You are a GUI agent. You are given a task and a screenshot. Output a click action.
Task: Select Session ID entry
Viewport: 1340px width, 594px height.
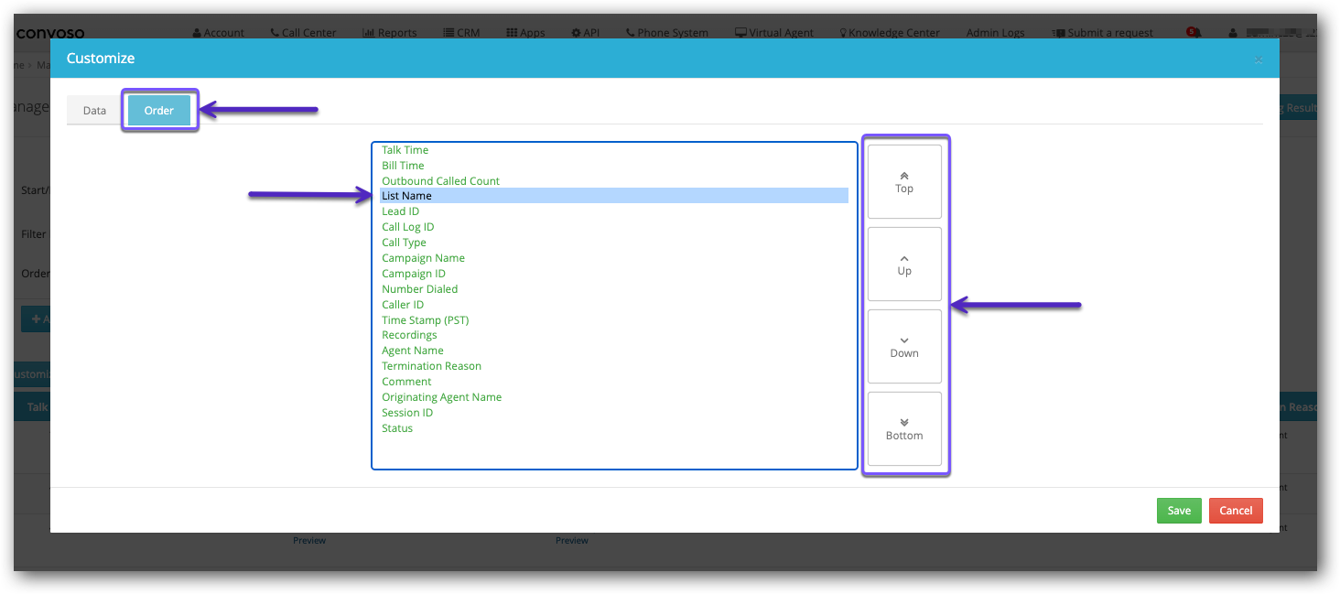[x=614, y=413]
